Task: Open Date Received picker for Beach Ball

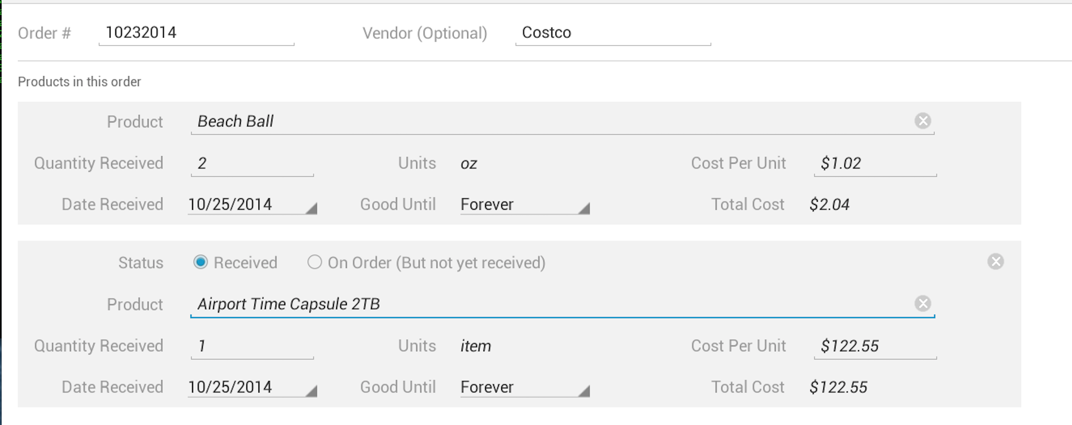Action: 252,204
